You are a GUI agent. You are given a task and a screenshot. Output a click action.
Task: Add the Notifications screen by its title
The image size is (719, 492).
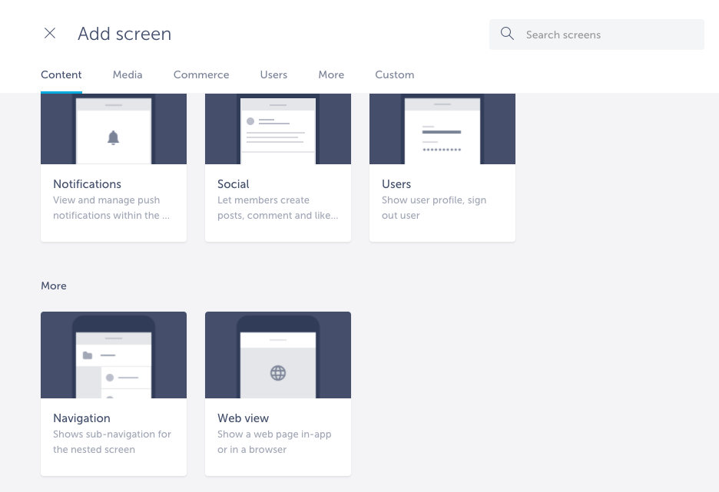(87, 184)
